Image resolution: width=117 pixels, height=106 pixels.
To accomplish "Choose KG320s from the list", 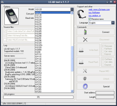I will (53, 45).
